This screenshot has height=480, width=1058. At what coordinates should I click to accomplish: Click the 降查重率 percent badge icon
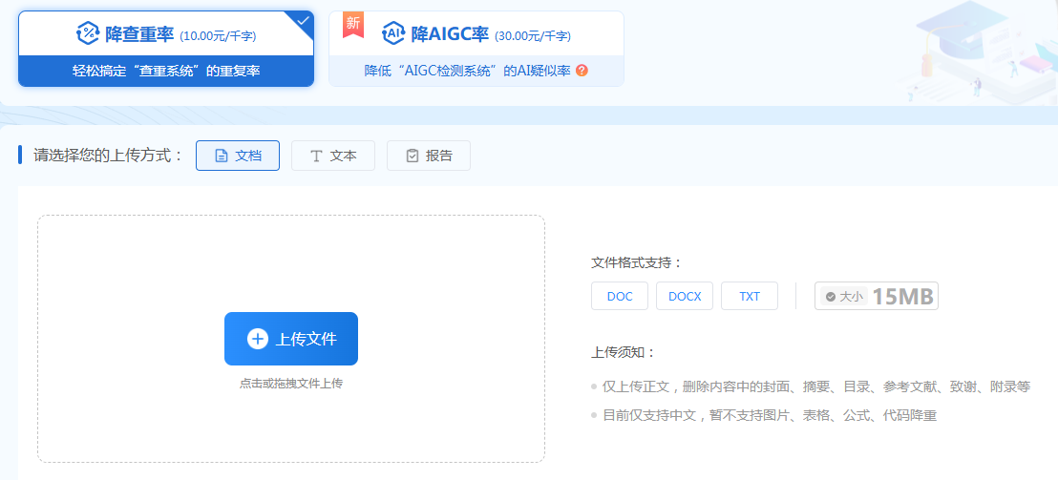pyautogui.click(x=89, y=33)
